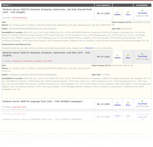
Task: Click Details page icon for Standard Enterprise Datacenter Web (x64) row
Action: (x=117, y=55)
